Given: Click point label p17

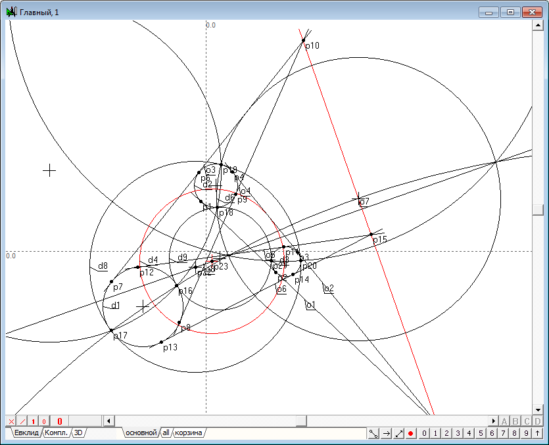Looking at the screenshot, I should [x=120, y=335].
